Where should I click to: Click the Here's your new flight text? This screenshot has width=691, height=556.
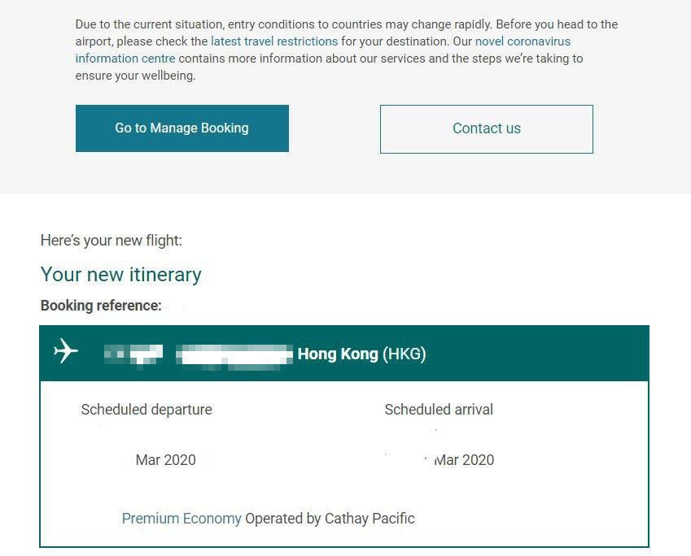pos(111,241)
